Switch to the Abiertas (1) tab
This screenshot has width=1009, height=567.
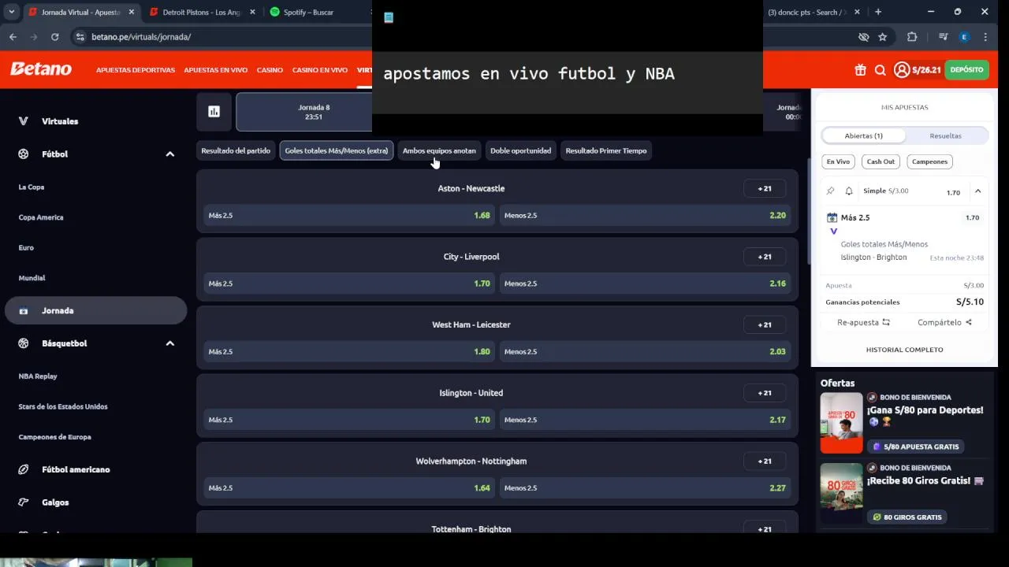[x=864, y=135]
